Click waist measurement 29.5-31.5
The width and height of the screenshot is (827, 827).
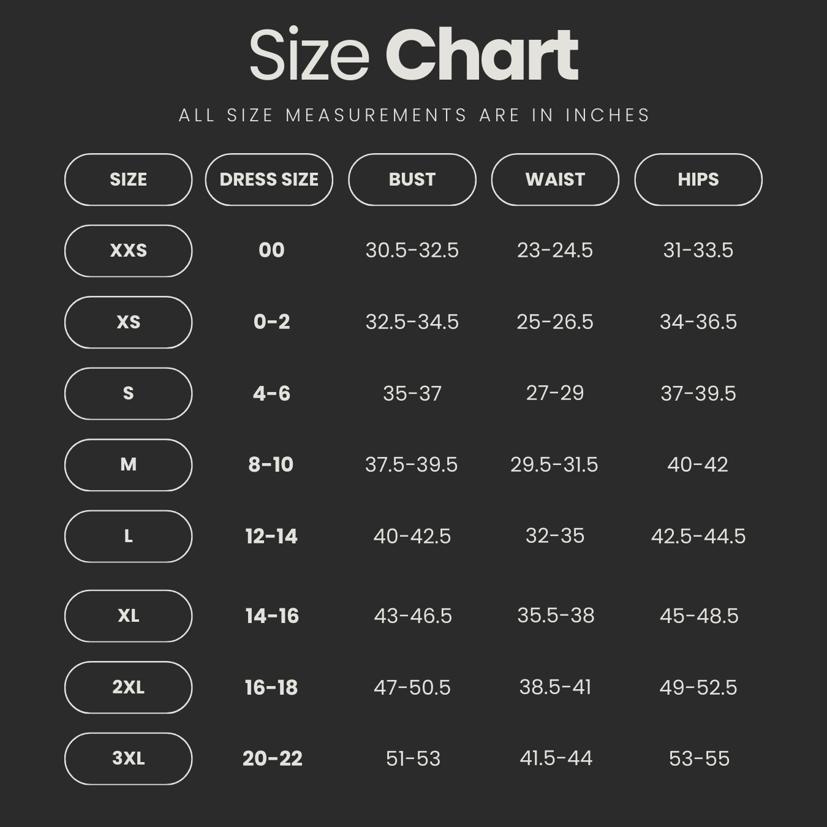click(x=554, y=465)
